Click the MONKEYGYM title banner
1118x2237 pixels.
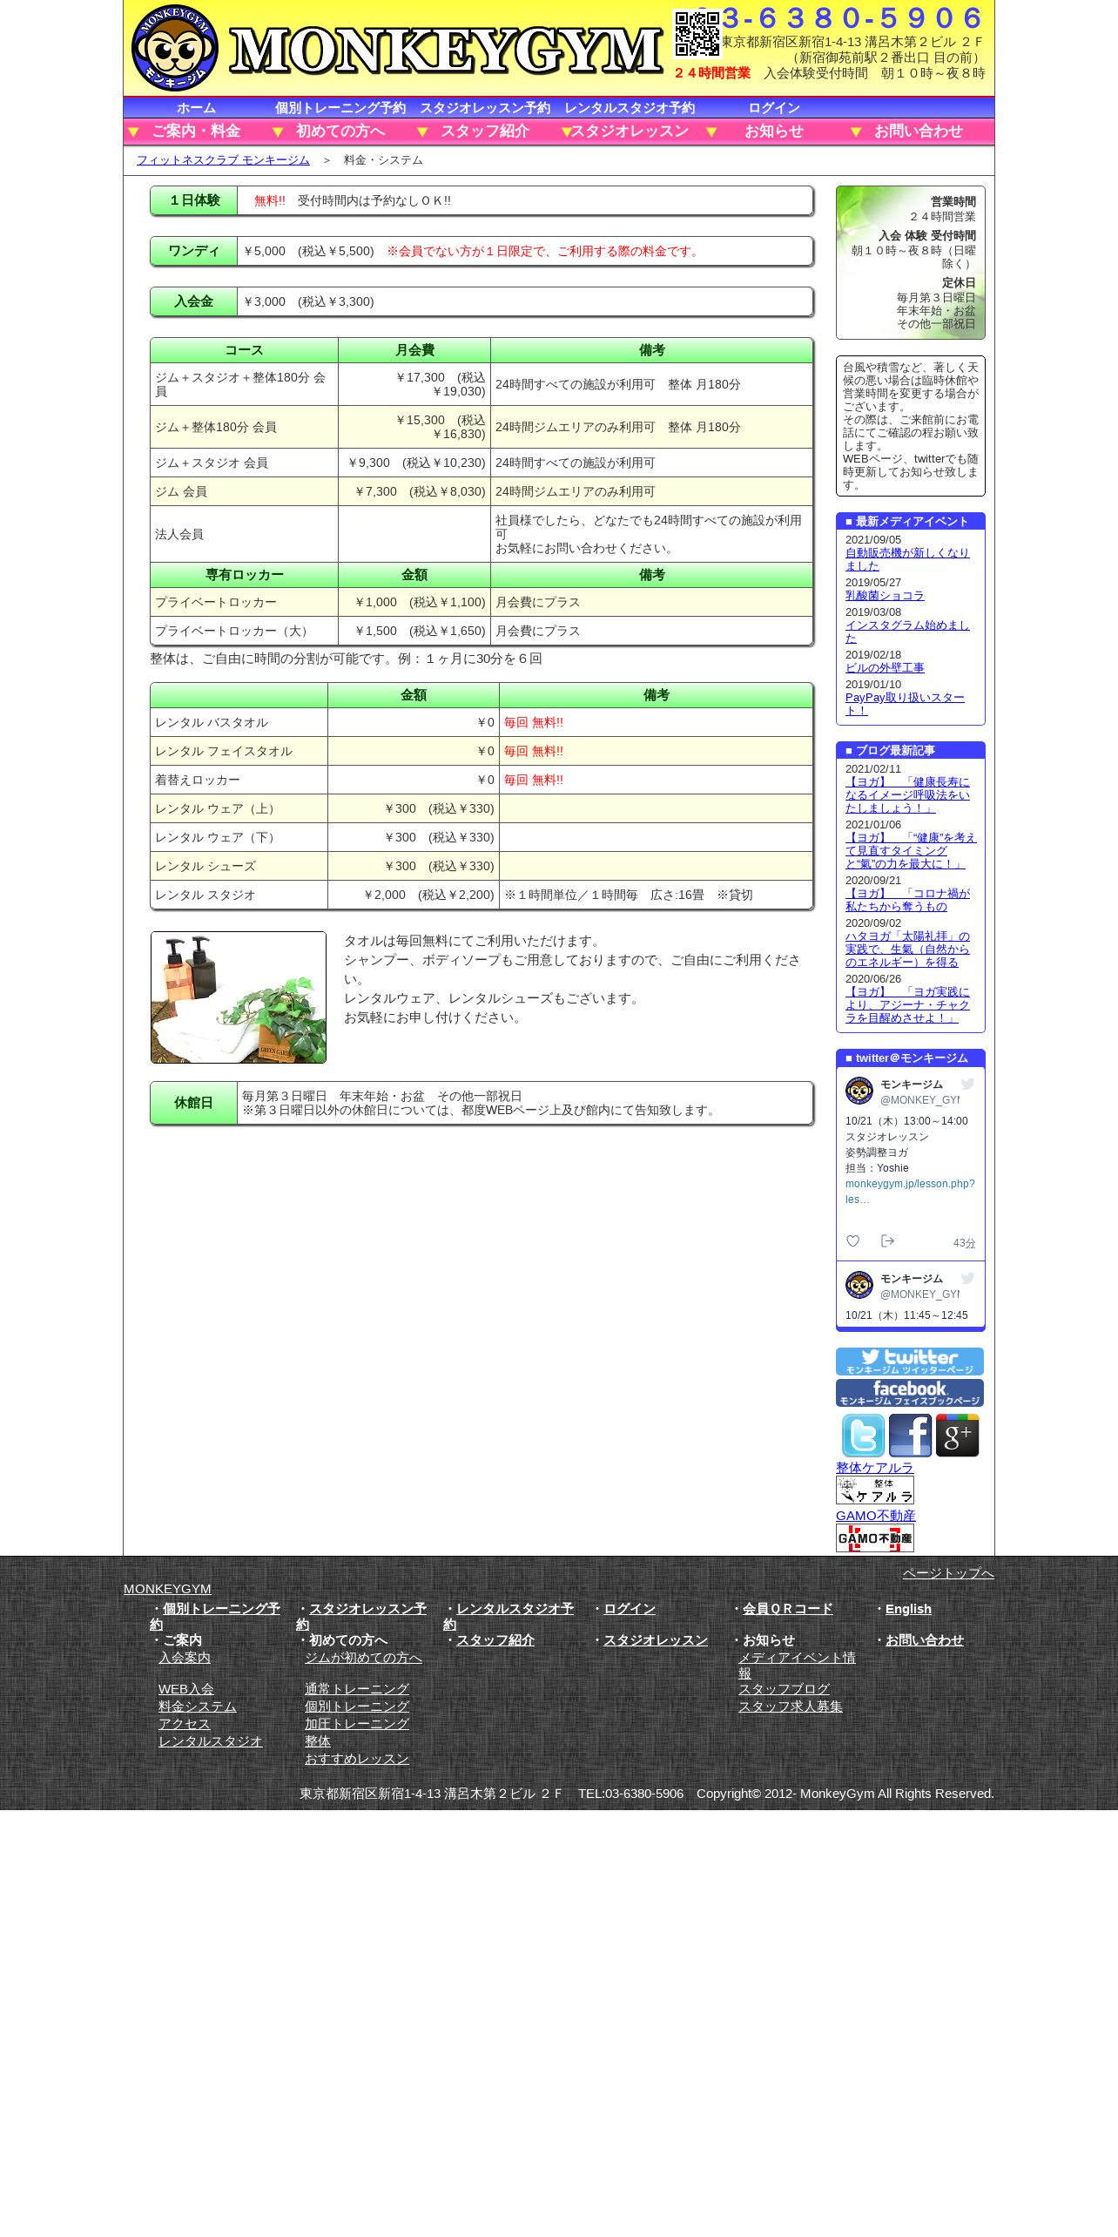coord(446,49)
